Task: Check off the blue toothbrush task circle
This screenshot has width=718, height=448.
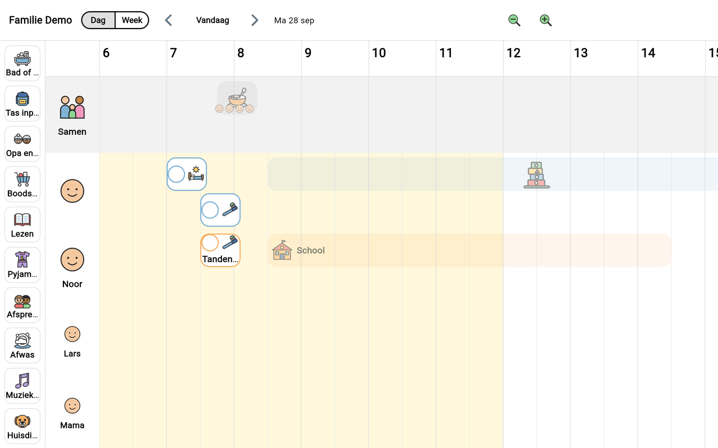Action: [x=210, y=210]
